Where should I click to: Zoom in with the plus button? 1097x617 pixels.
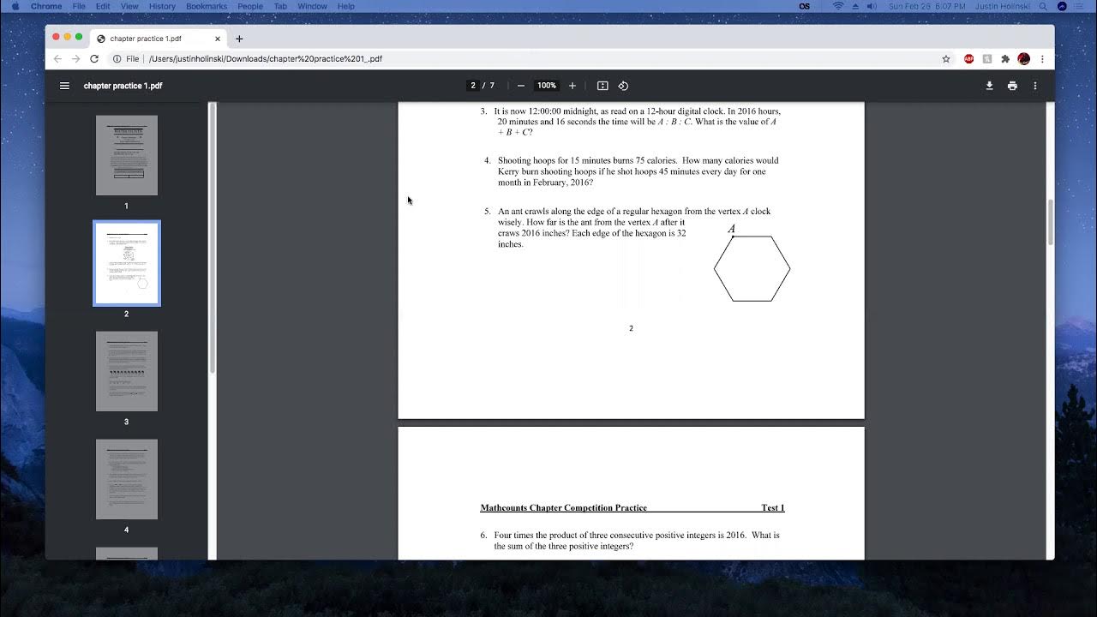coord(572,86)
